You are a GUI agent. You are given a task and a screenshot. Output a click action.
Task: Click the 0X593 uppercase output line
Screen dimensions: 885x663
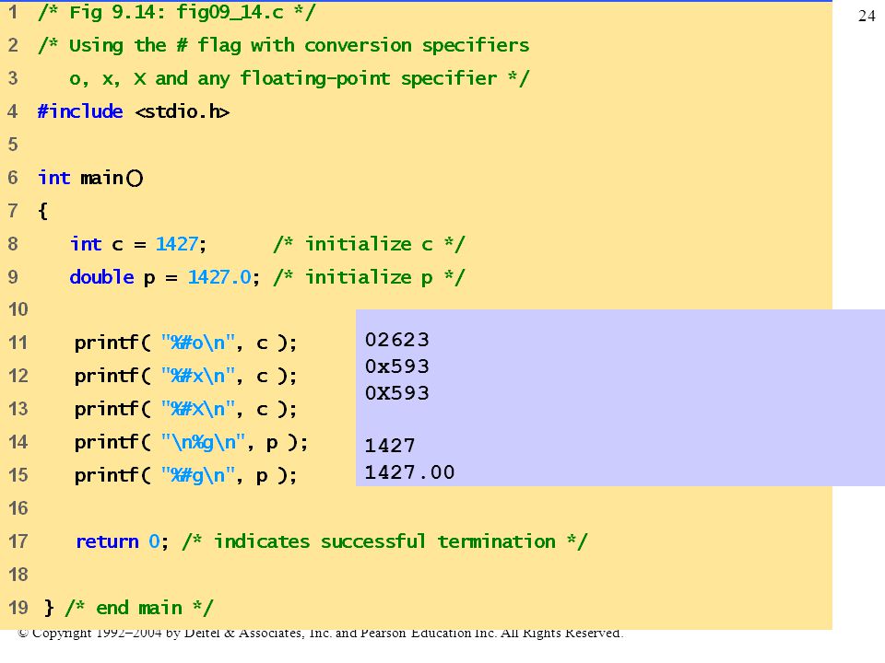(x=396, y=392)
